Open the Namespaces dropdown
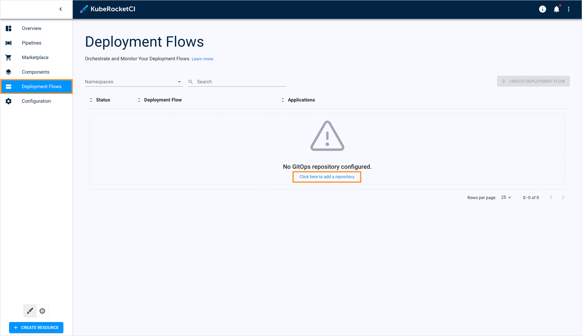The width and height of the screenshot is (582, 336). pos(133,82)
